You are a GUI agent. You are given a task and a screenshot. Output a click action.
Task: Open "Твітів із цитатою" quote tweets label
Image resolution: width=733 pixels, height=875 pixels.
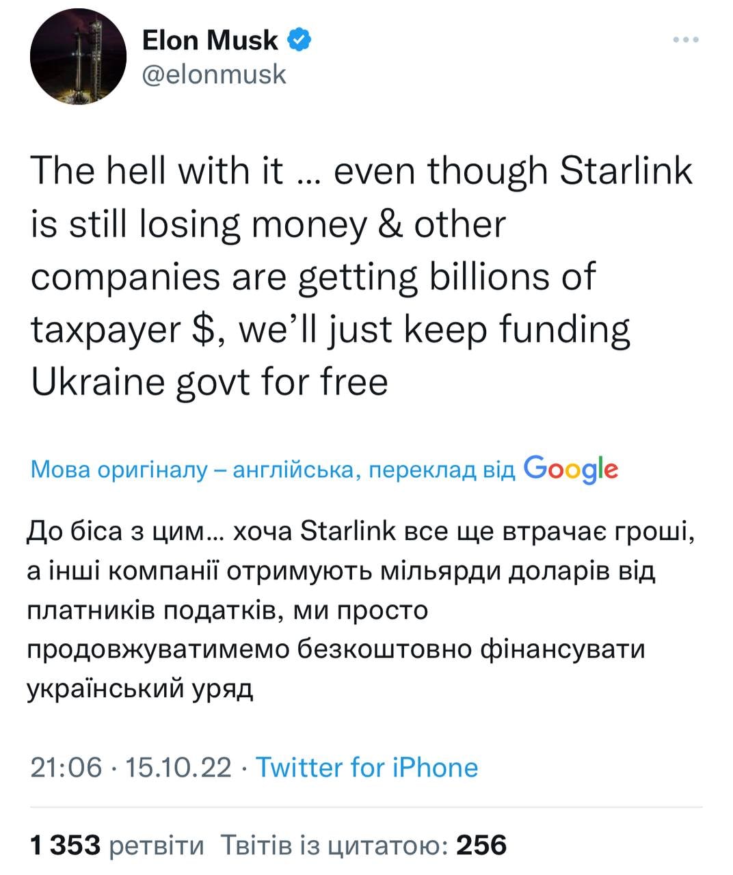334,845
